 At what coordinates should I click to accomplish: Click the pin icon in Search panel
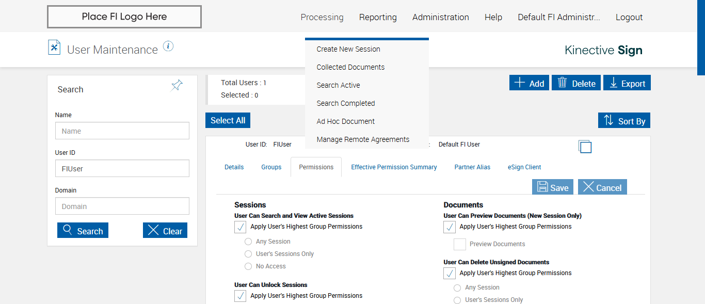click(177, 86)
